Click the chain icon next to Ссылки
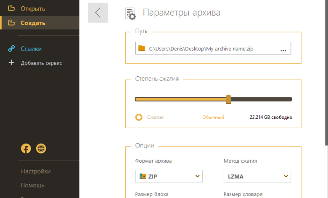The height and width of the screenshot is (198, 328). pyautogui.click(x=11, y=48)
